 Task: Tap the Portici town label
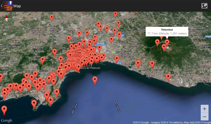pos(128,65)
